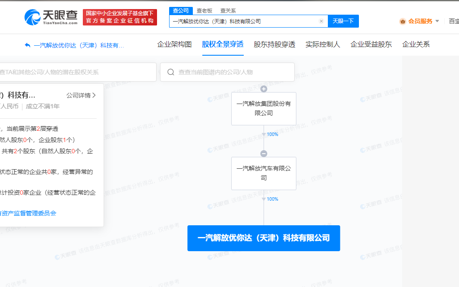Open the 股权全景穿透 tab
459x287 pixels.
[x=223, y=44]
